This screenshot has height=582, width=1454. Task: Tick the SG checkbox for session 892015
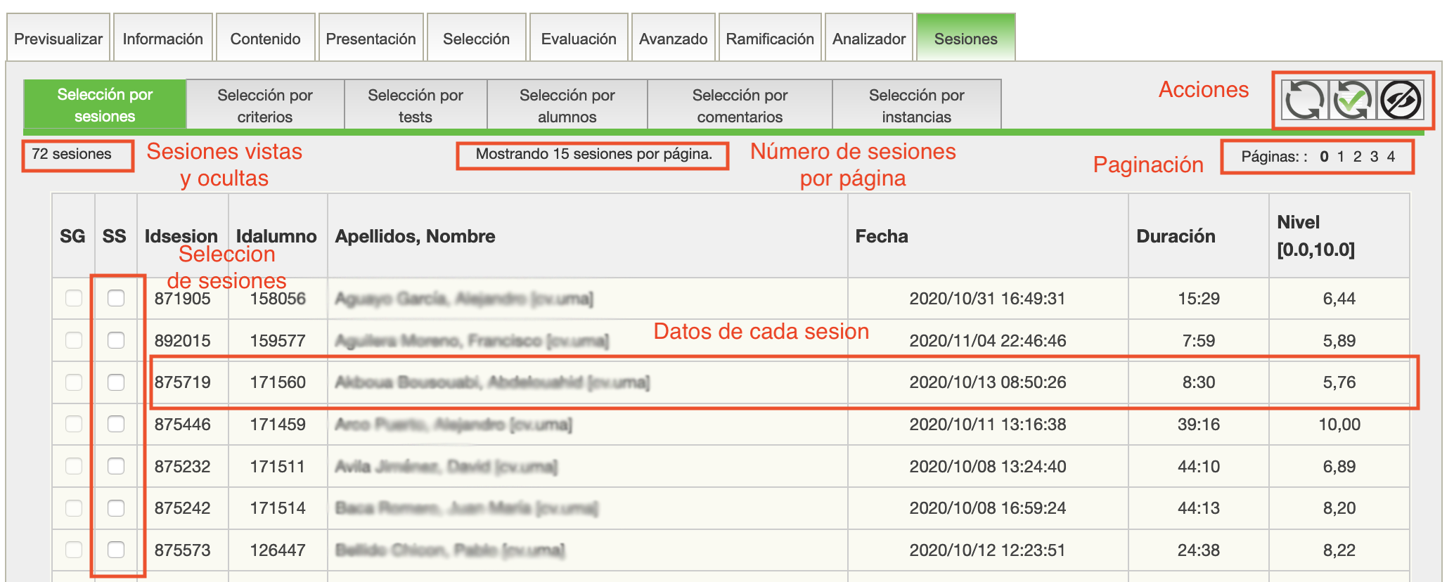point(74,341)
